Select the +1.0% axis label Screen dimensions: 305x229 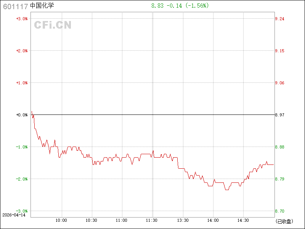click(x=22, y=83)
